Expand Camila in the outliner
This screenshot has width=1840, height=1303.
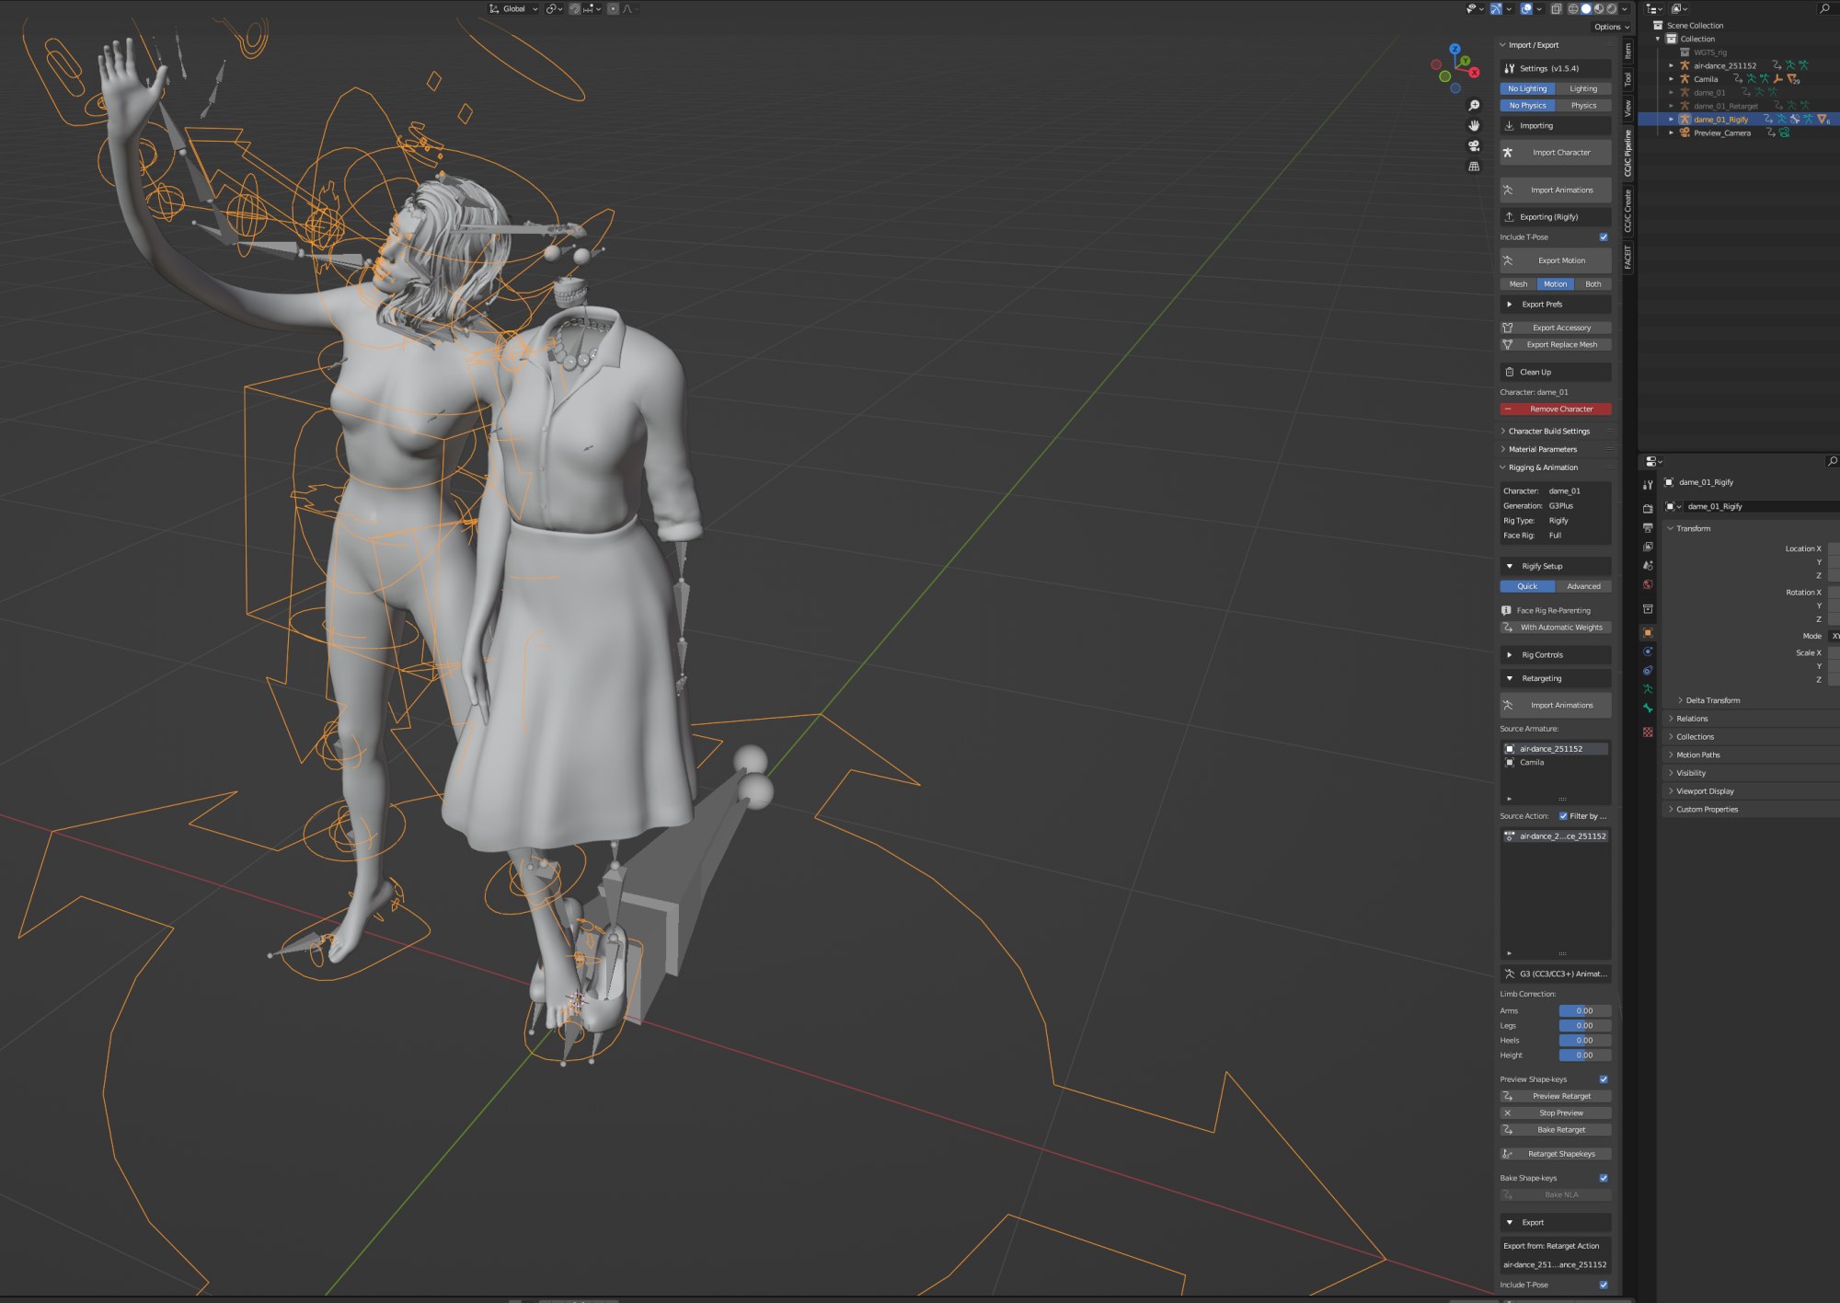[1672, 79]
